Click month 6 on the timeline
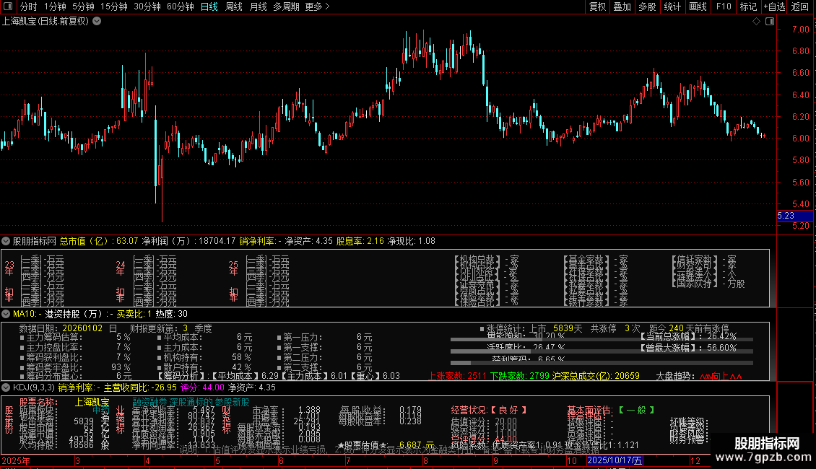The height and width of the screenshot is (469, 816). pos(281,461)
